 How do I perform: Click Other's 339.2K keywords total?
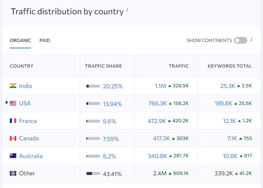pyautogui.click(x=224, y=173)
